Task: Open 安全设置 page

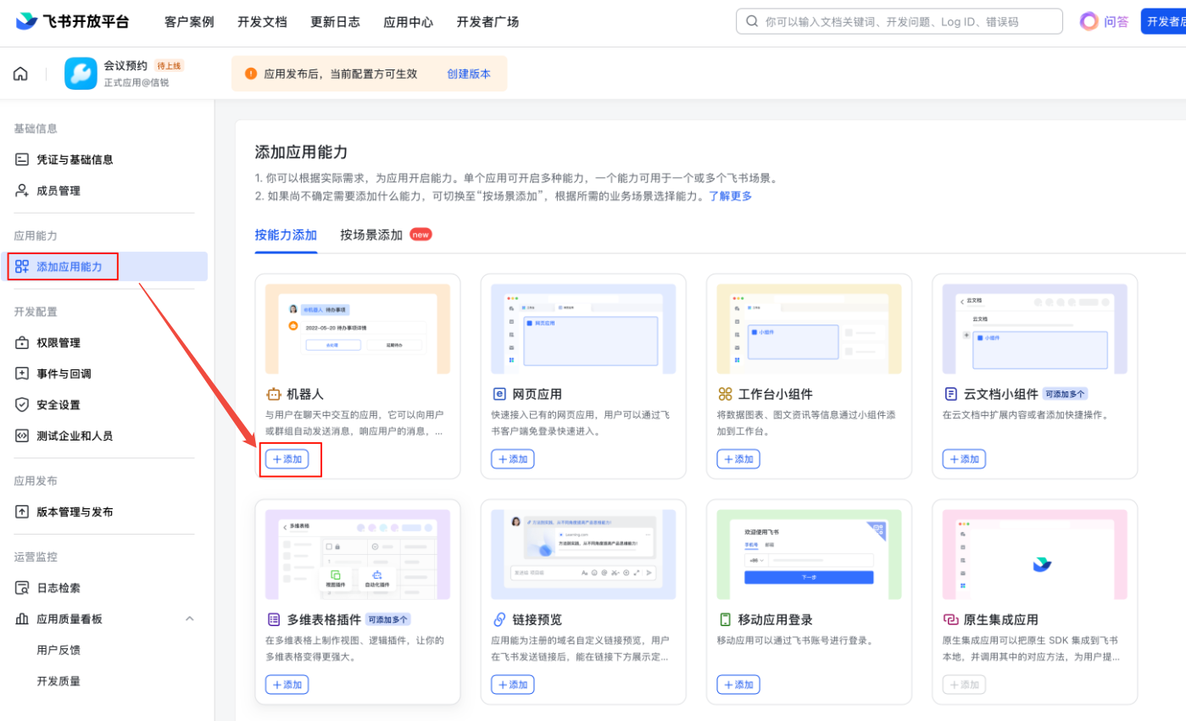Action: tap(58, 405)
